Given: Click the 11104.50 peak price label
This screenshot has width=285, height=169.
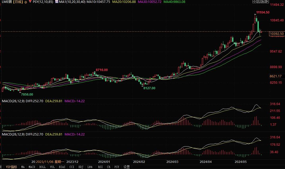Looking at the screenshot, I should pos(263,12).
